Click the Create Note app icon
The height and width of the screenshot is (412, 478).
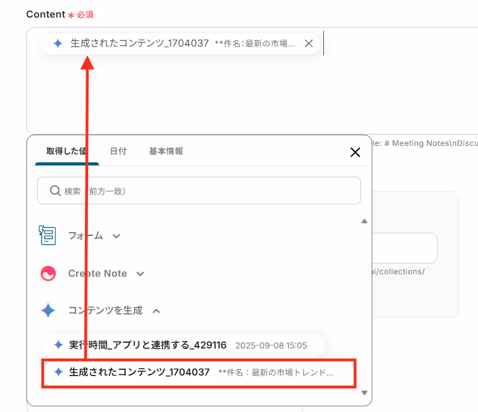[48, 273]
